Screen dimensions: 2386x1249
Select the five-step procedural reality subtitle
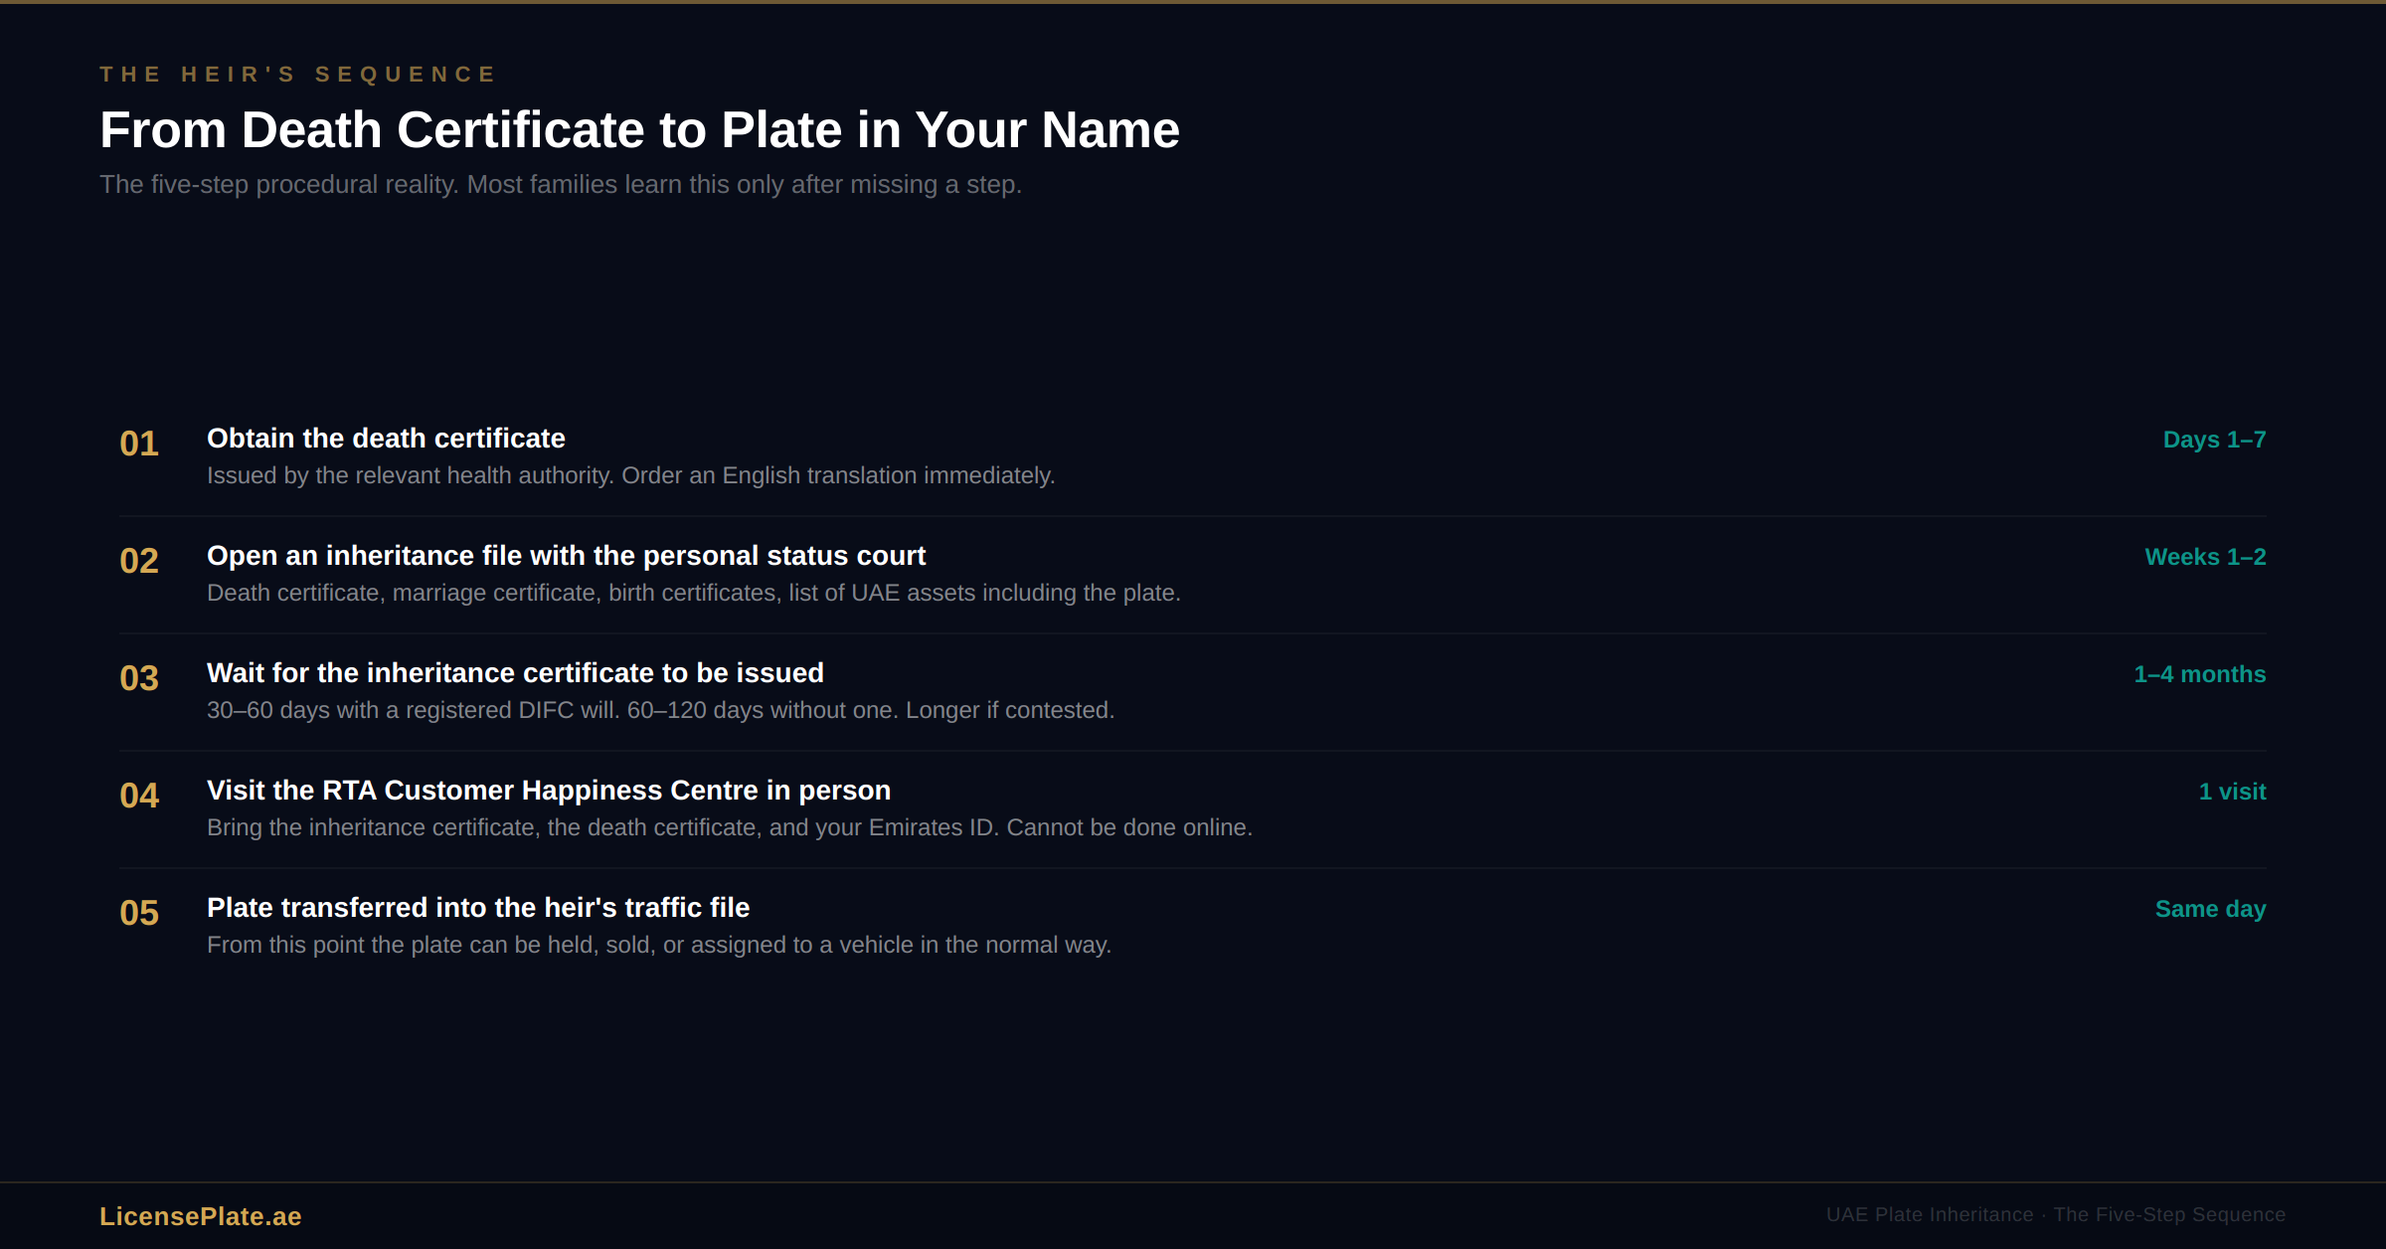pyautogui.click(x=561, y=185)
